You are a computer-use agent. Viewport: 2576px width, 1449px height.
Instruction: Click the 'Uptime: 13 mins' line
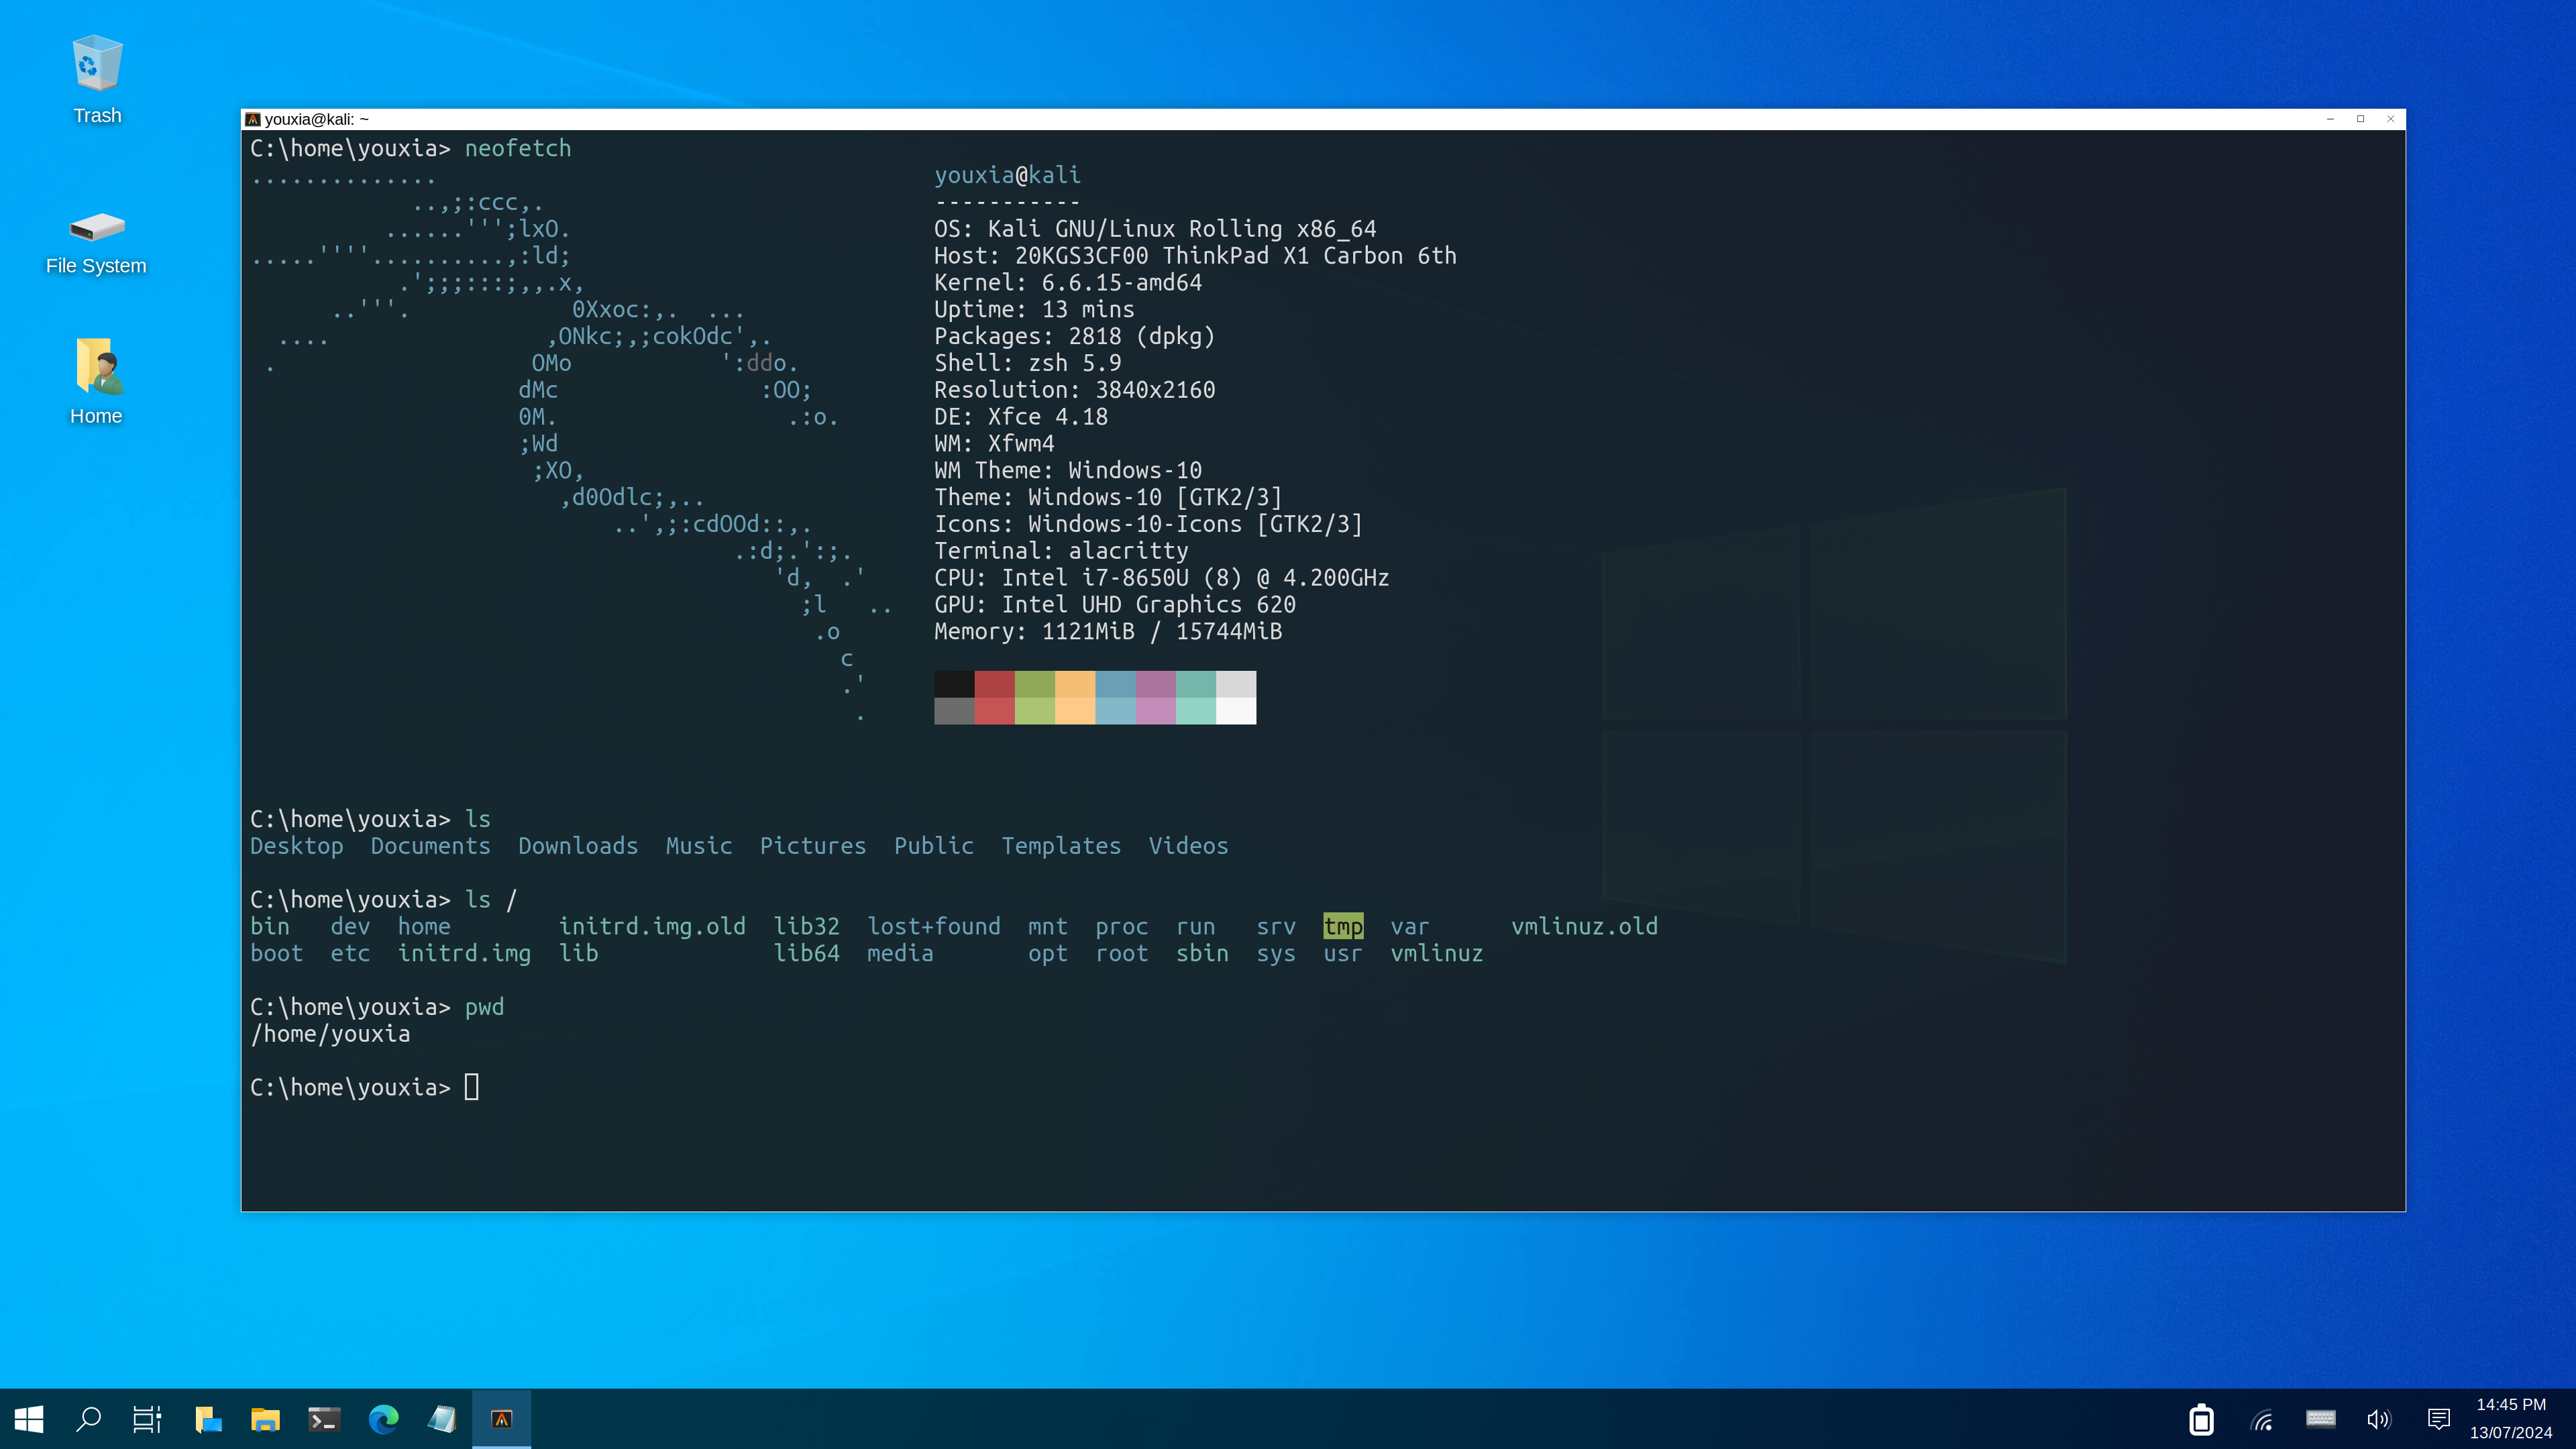click(x=1034, y=310)
